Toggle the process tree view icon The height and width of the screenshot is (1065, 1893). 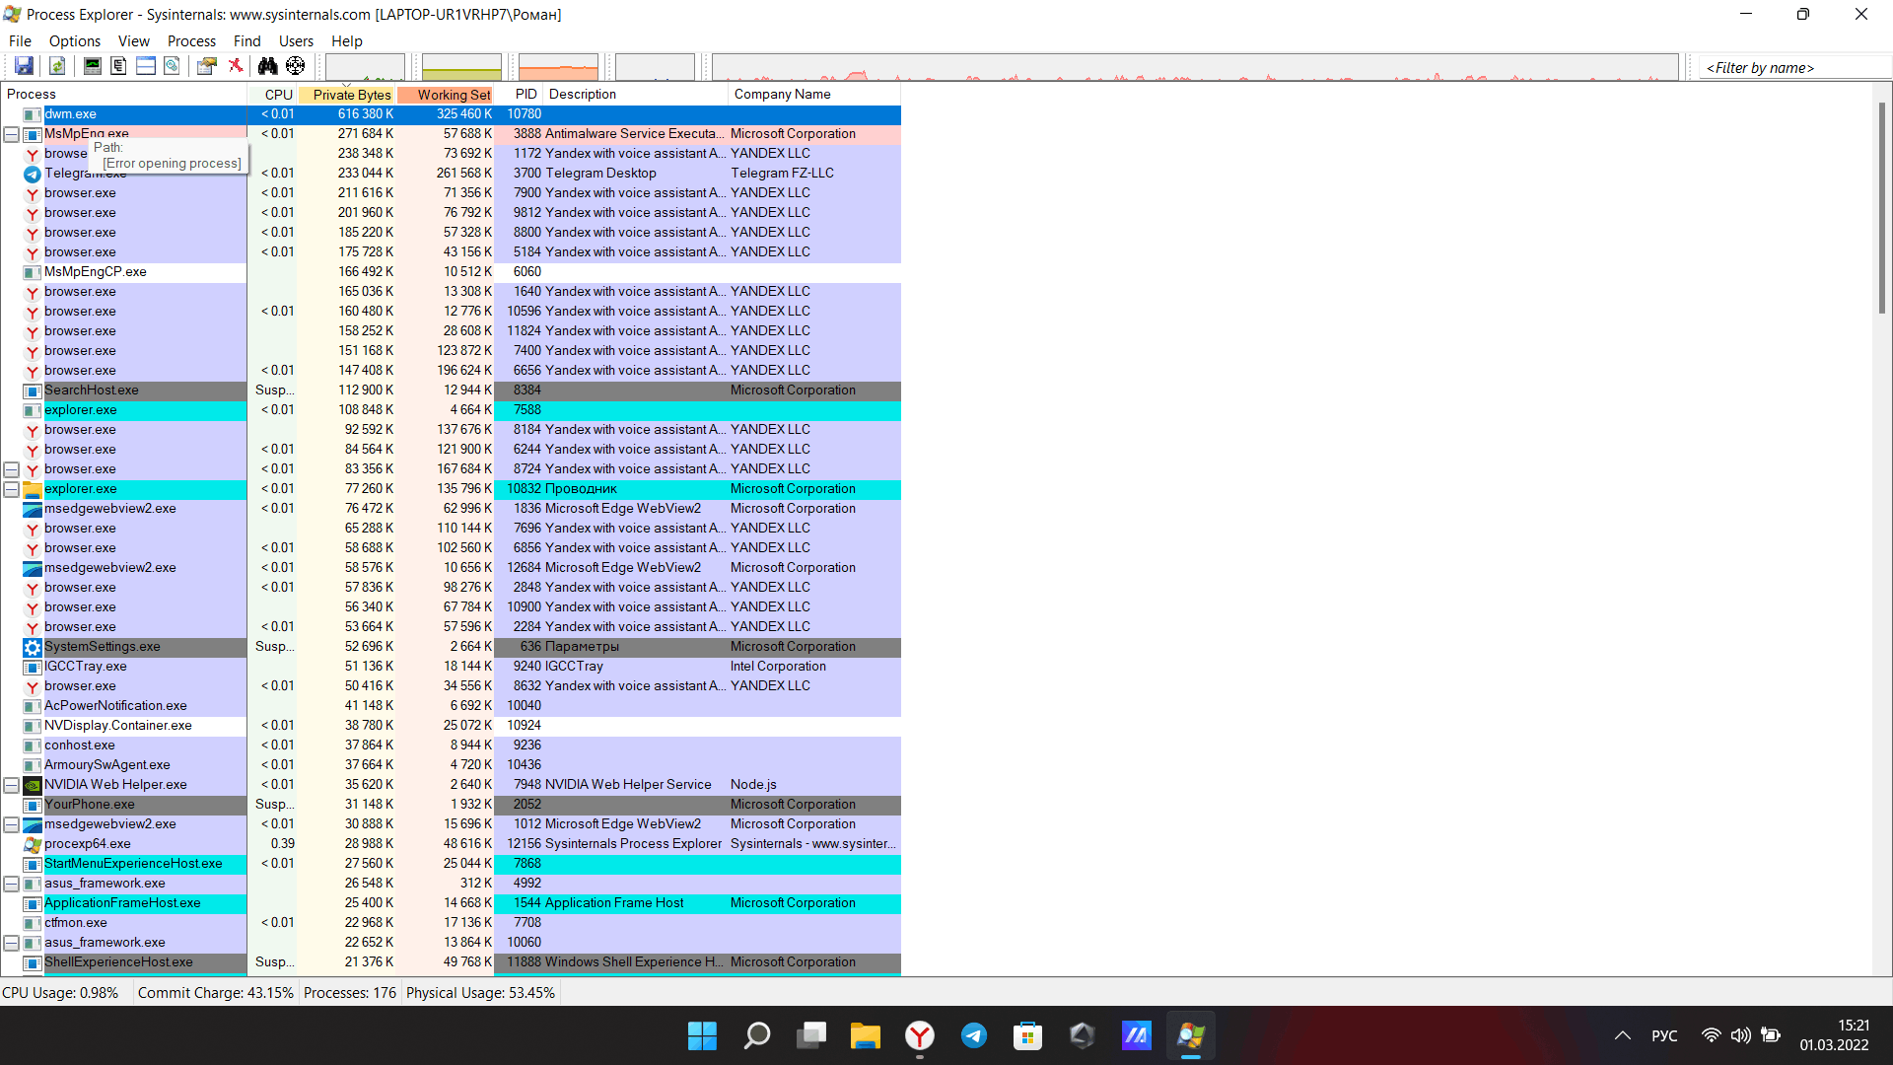pyautogui.click(x=118, y=66)
